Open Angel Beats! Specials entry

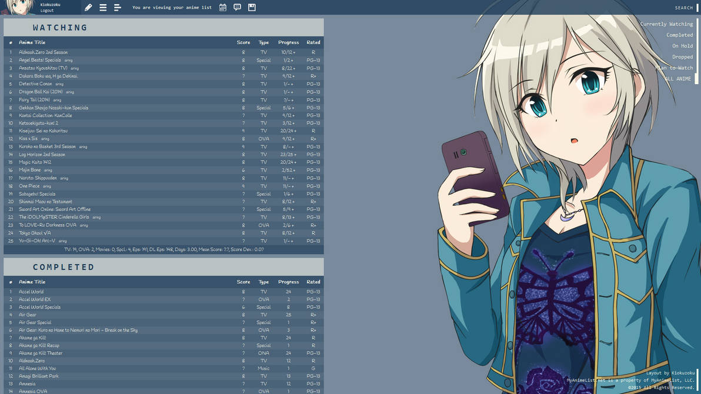[x=40, y=60]
